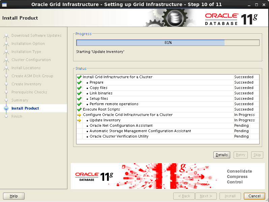
Task: Click green check beside Execute Root Scripts
Action: click(79, 110)
